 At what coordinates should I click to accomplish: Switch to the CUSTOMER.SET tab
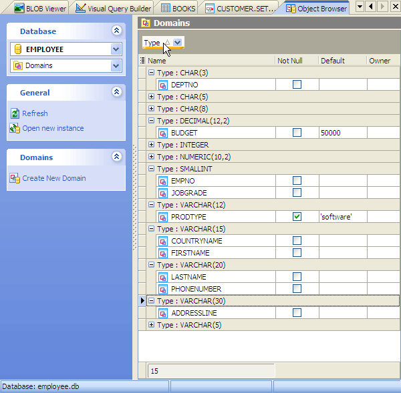[241, 9]
